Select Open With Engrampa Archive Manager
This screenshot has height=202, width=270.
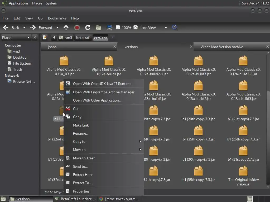103,92
